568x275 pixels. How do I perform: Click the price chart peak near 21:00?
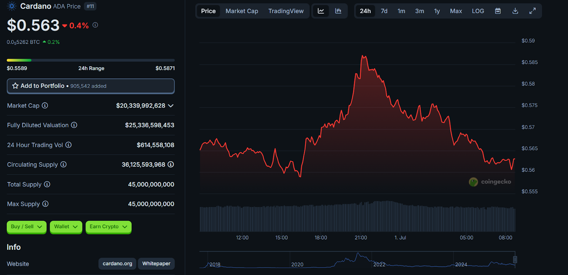tap(363, 56)
